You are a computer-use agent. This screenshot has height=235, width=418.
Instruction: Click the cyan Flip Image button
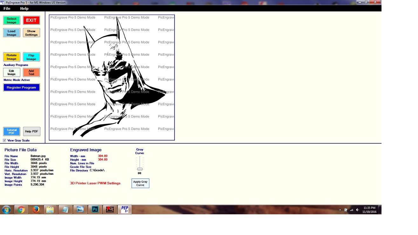pos(31,57)
